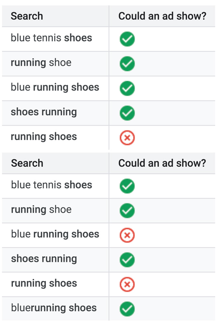Click green check beside upper table's shoes running
The height and width of the screenshot is (324, 217).
point(127,113)
